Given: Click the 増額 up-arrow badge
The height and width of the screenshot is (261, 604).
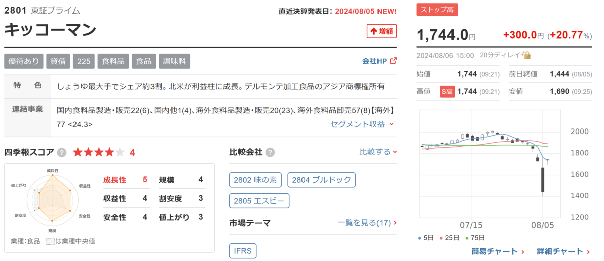Looking at the screenshot, I should pos(382,31).
